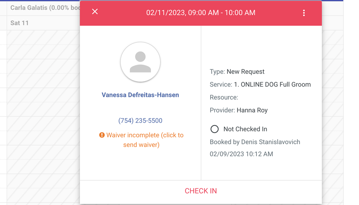This screenshot has height=205, width=359.
Task: Toggle the Not Checked In radio circle
Action: tap(215, 129)
